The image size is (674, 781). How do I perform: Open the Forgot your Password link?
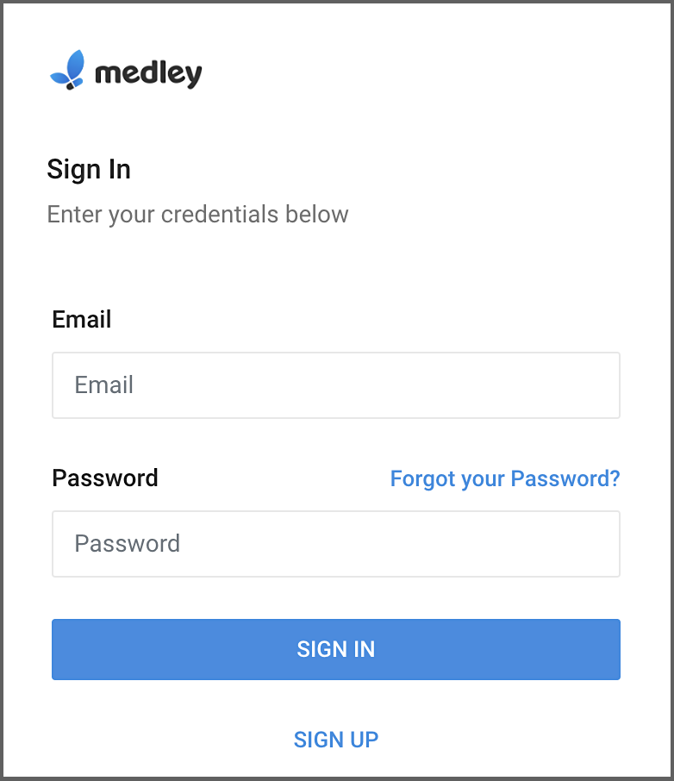[x=504, y=478]
